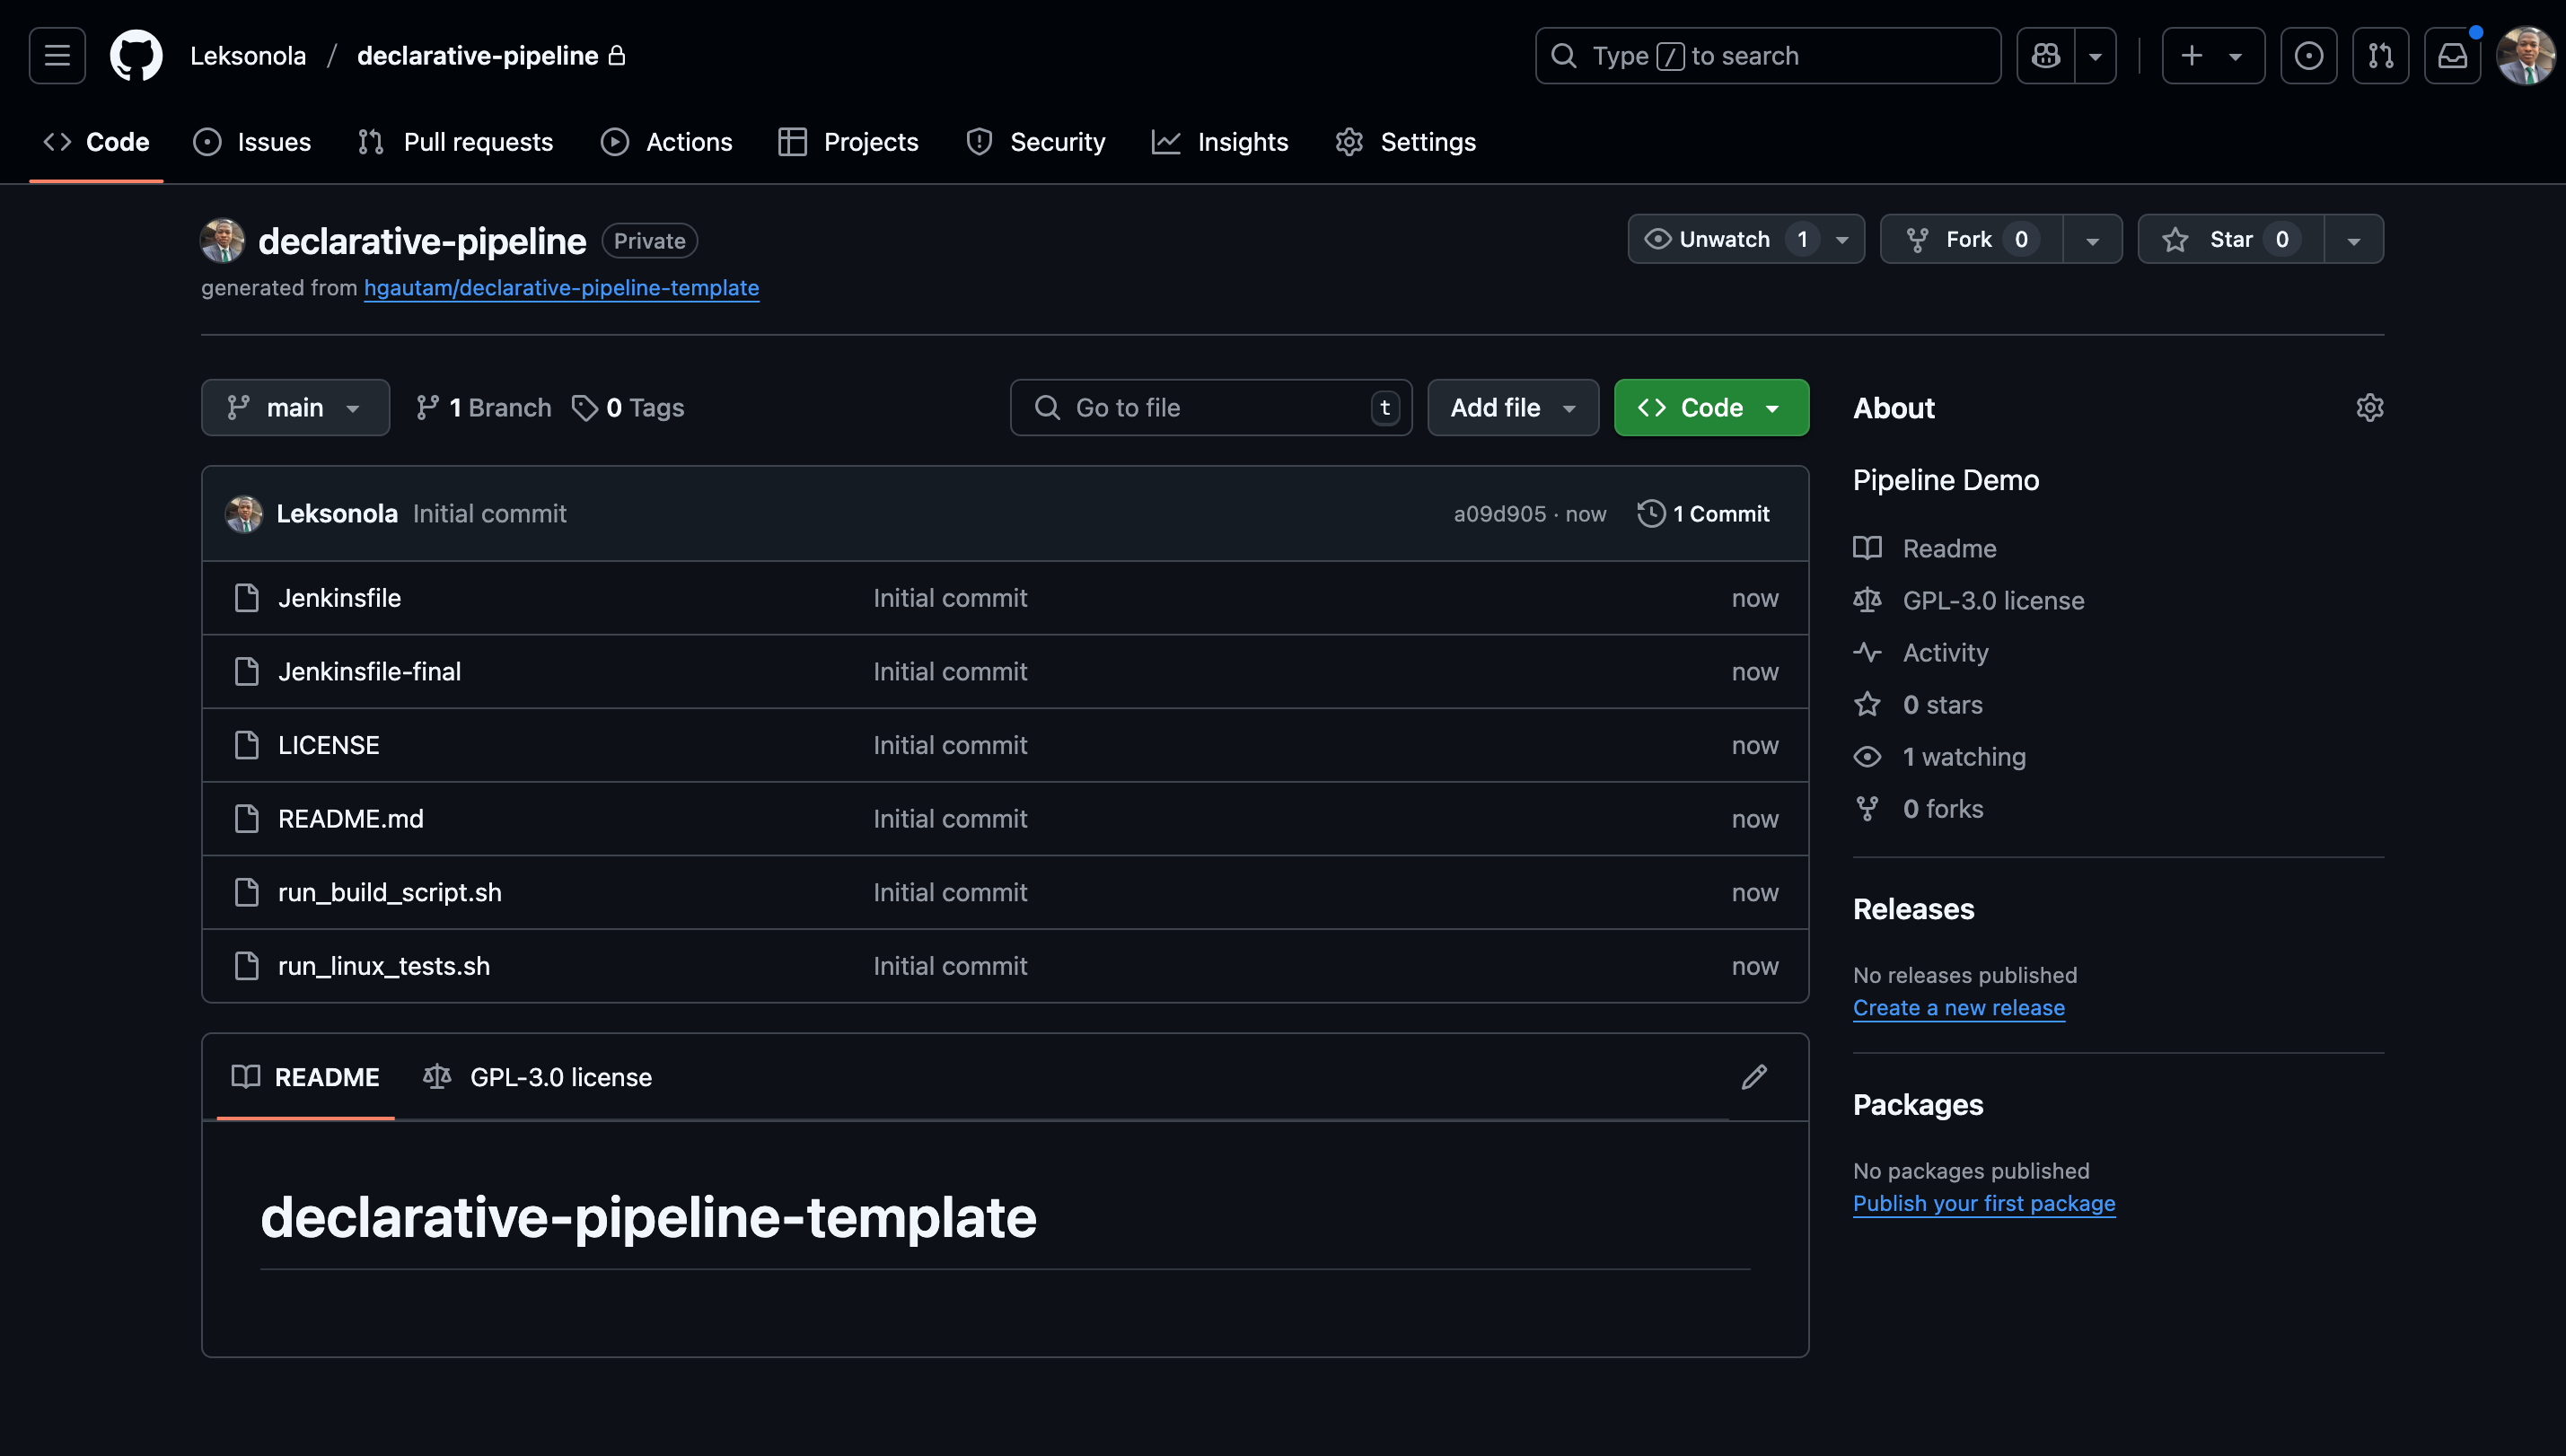
Task: Switch to the Issues tab
Action: pyautogui.click(x=252, y=142)
